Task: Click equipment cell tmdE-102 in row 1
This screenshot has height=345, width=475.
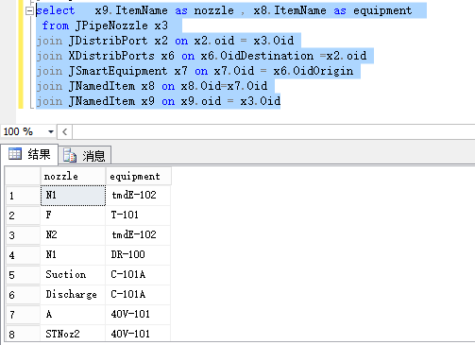Action: click(x=138, y=196)
